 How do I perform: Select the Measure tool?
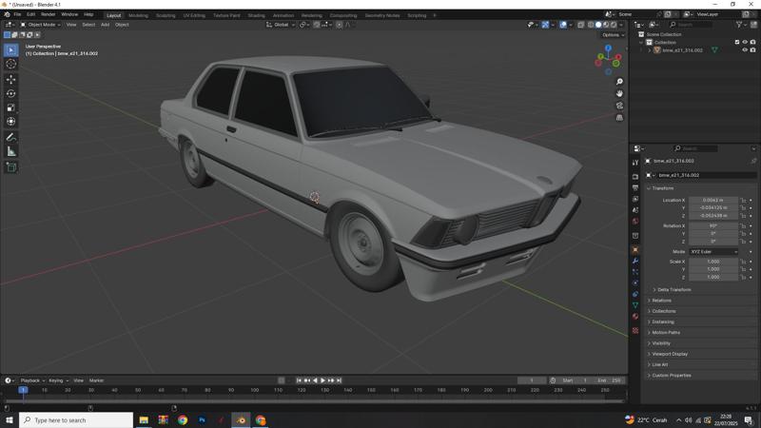click(11, 152)
